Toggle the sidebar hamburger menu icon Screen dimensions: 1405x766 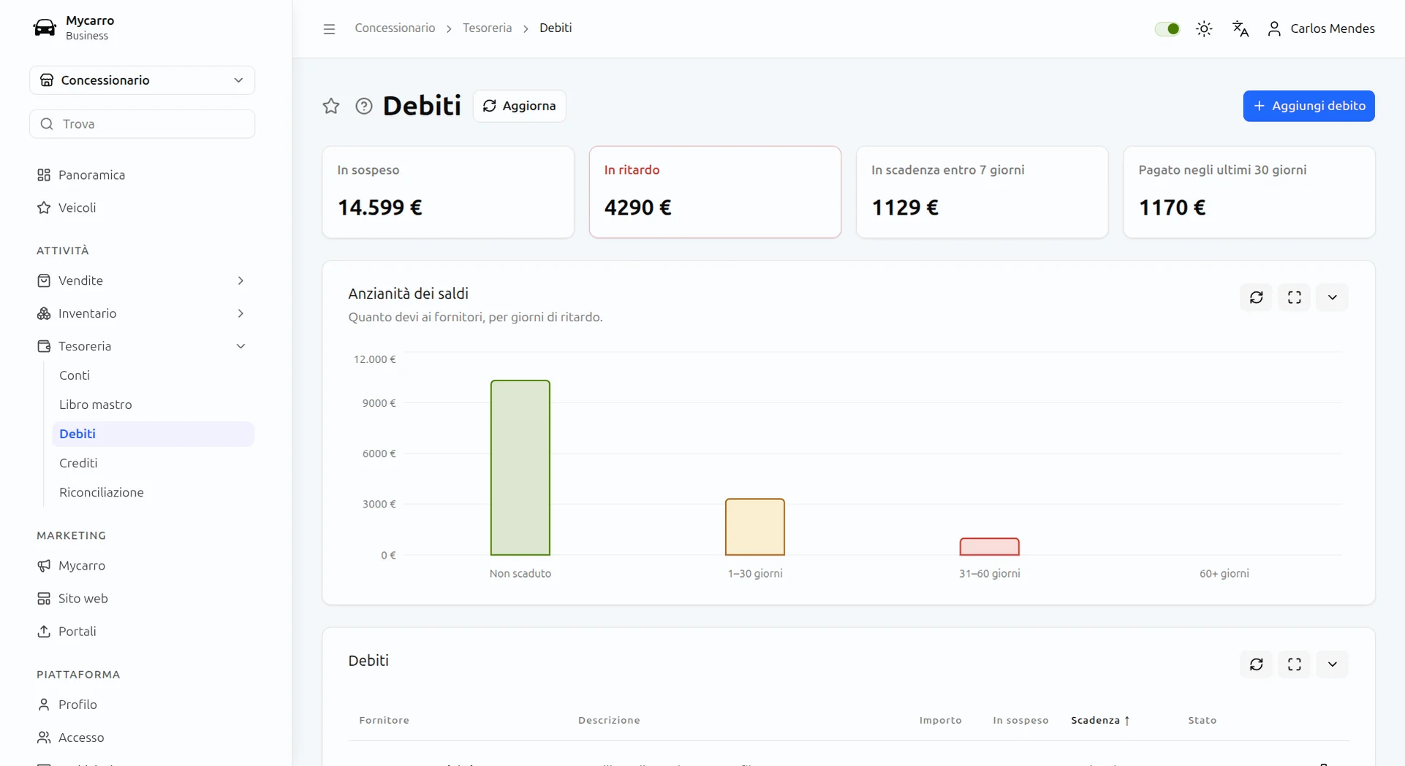point(329,28)
